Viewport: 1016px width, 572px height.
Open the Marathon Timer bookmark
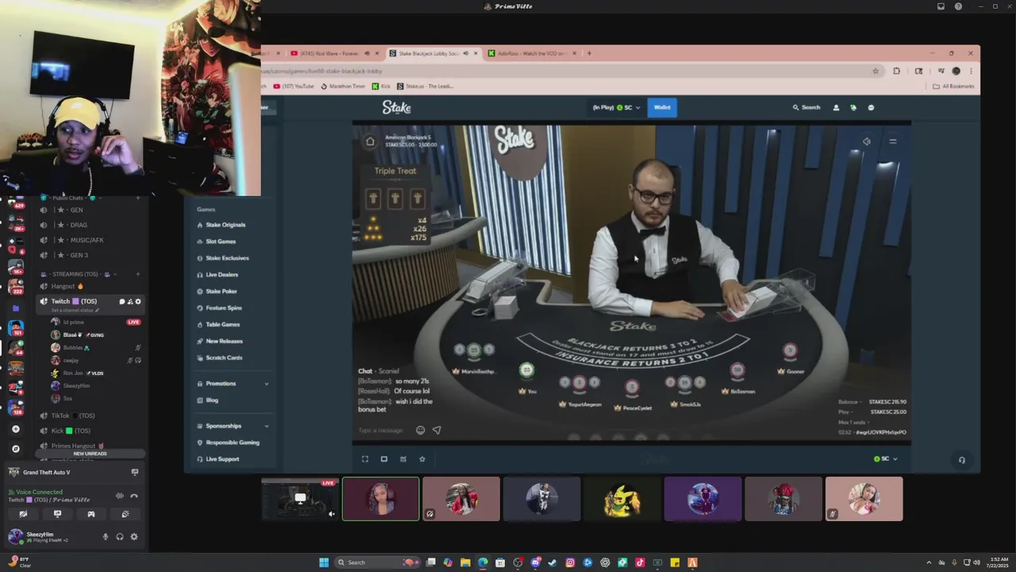(x=343, y=86)
